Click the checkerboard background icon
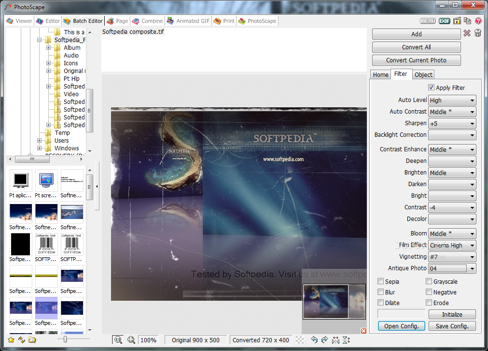The height and width of the screenshot is (351, 488). (300, 340)
